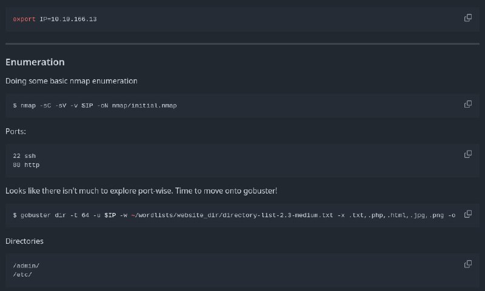Click the Enumeration heading

35,62
